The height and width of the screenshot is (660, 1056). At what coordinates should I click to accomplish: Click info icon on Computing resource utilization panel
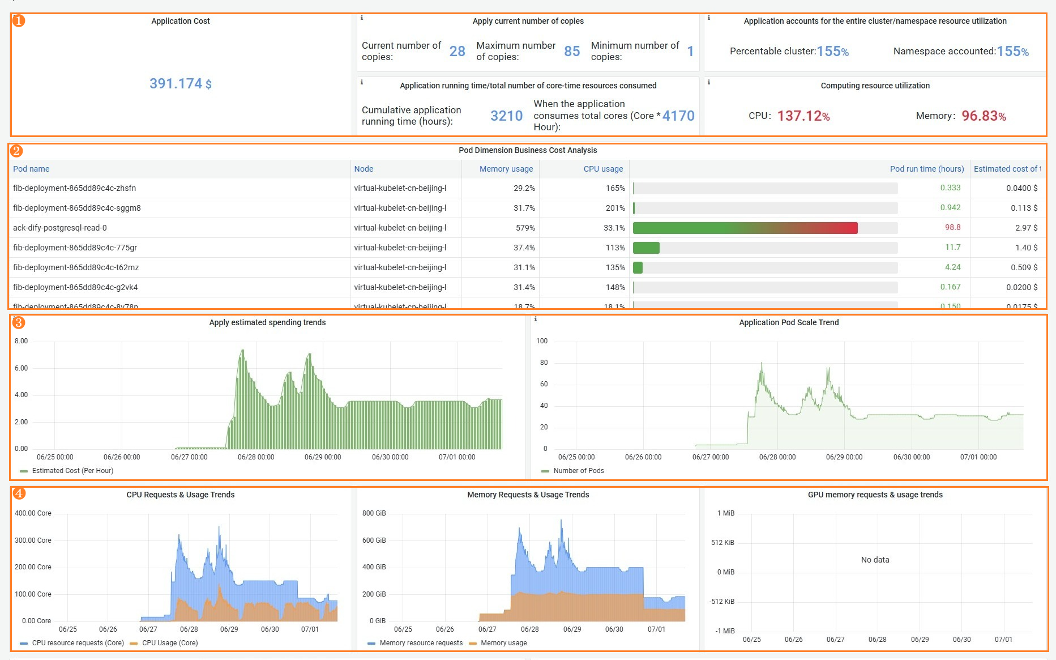pos(709,82)
